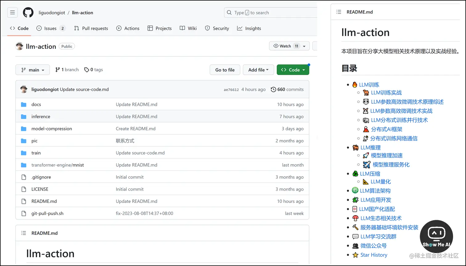Open the green Code dropdown
This screenshot has height=266, width=466.
click(293, 70)
